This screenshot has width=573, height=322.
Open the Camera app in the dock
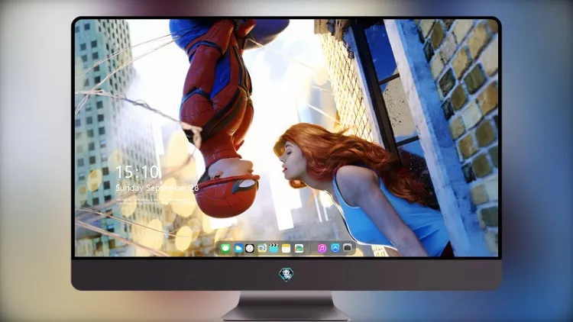tap(348, 248)
